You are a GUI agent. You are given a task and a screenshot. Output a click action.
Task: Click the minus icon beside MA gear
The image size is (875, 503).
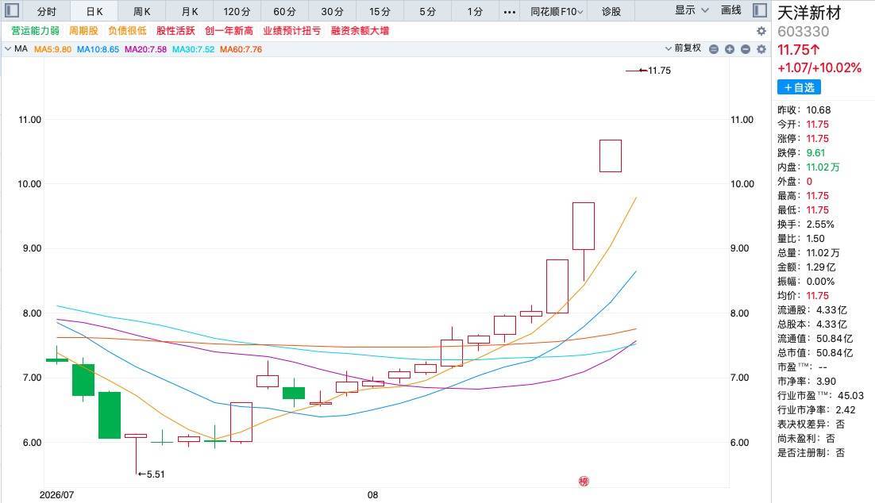click(746, 49)
